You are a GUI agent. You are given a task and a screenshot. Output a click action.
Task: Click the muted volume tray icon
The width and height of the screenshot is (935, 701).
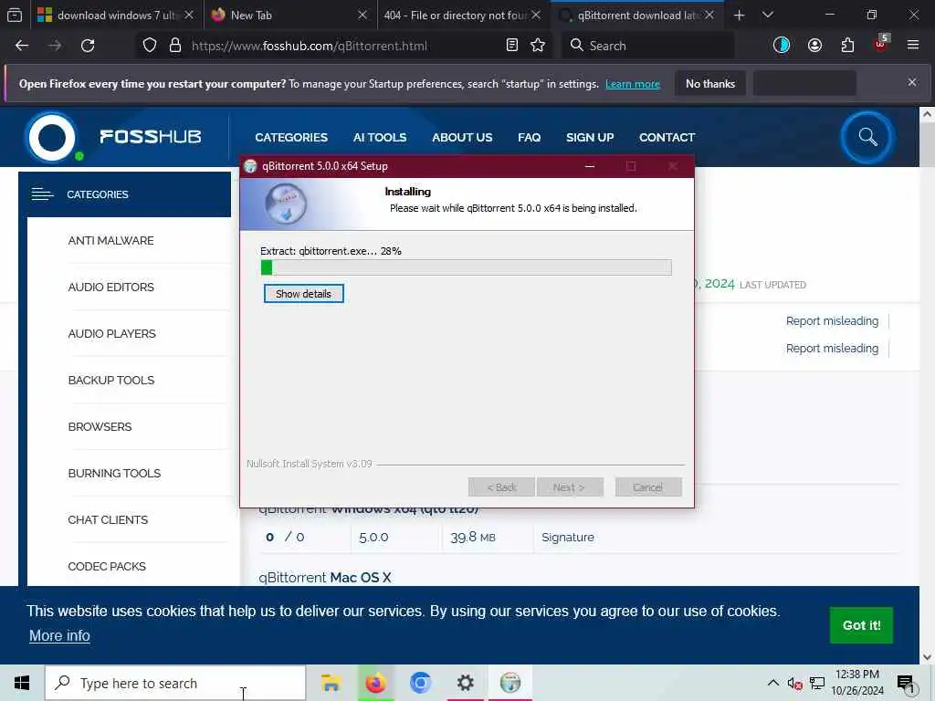coord(794,683)
